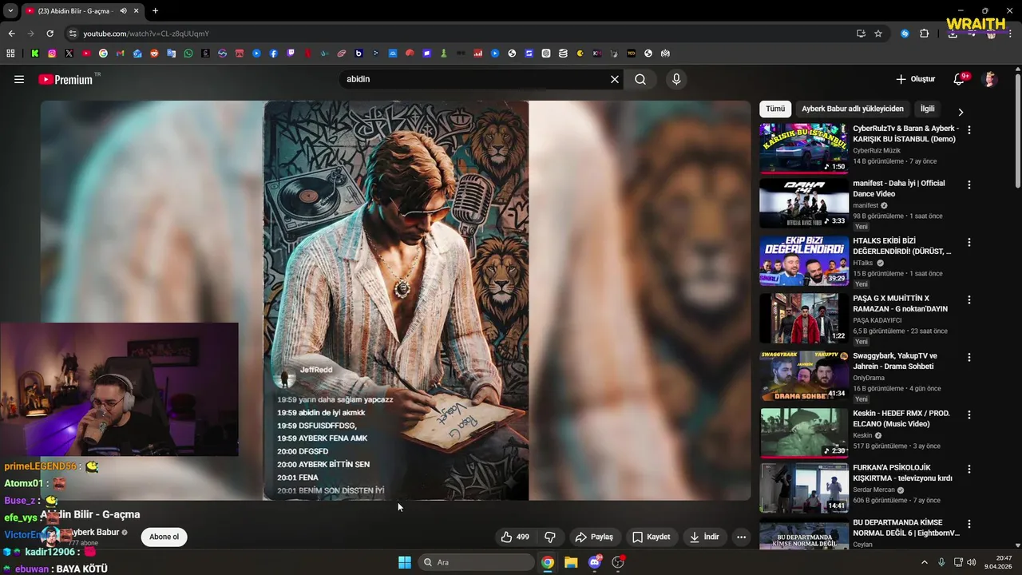Viewport: 1022px width, 575px height.
Task: Go to YouTube Premium home logo
Action: click(x=65, y=79)
